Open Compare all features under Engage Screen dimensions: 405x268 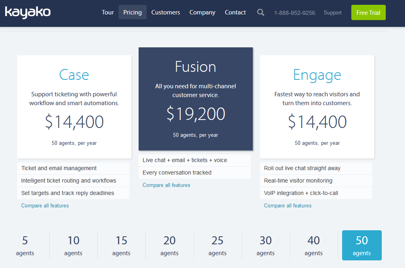click(x=288, y=206)
